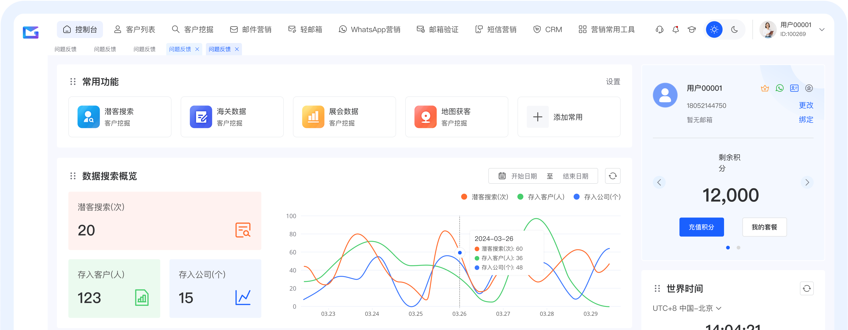Open the WhatsApp营销 menu

369,30
